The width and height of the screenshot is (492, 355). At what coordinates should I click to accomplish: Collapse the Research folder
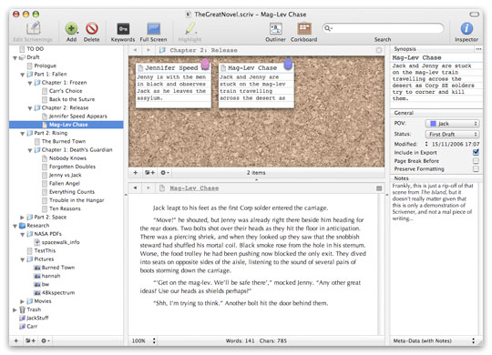tap(15, 226)
